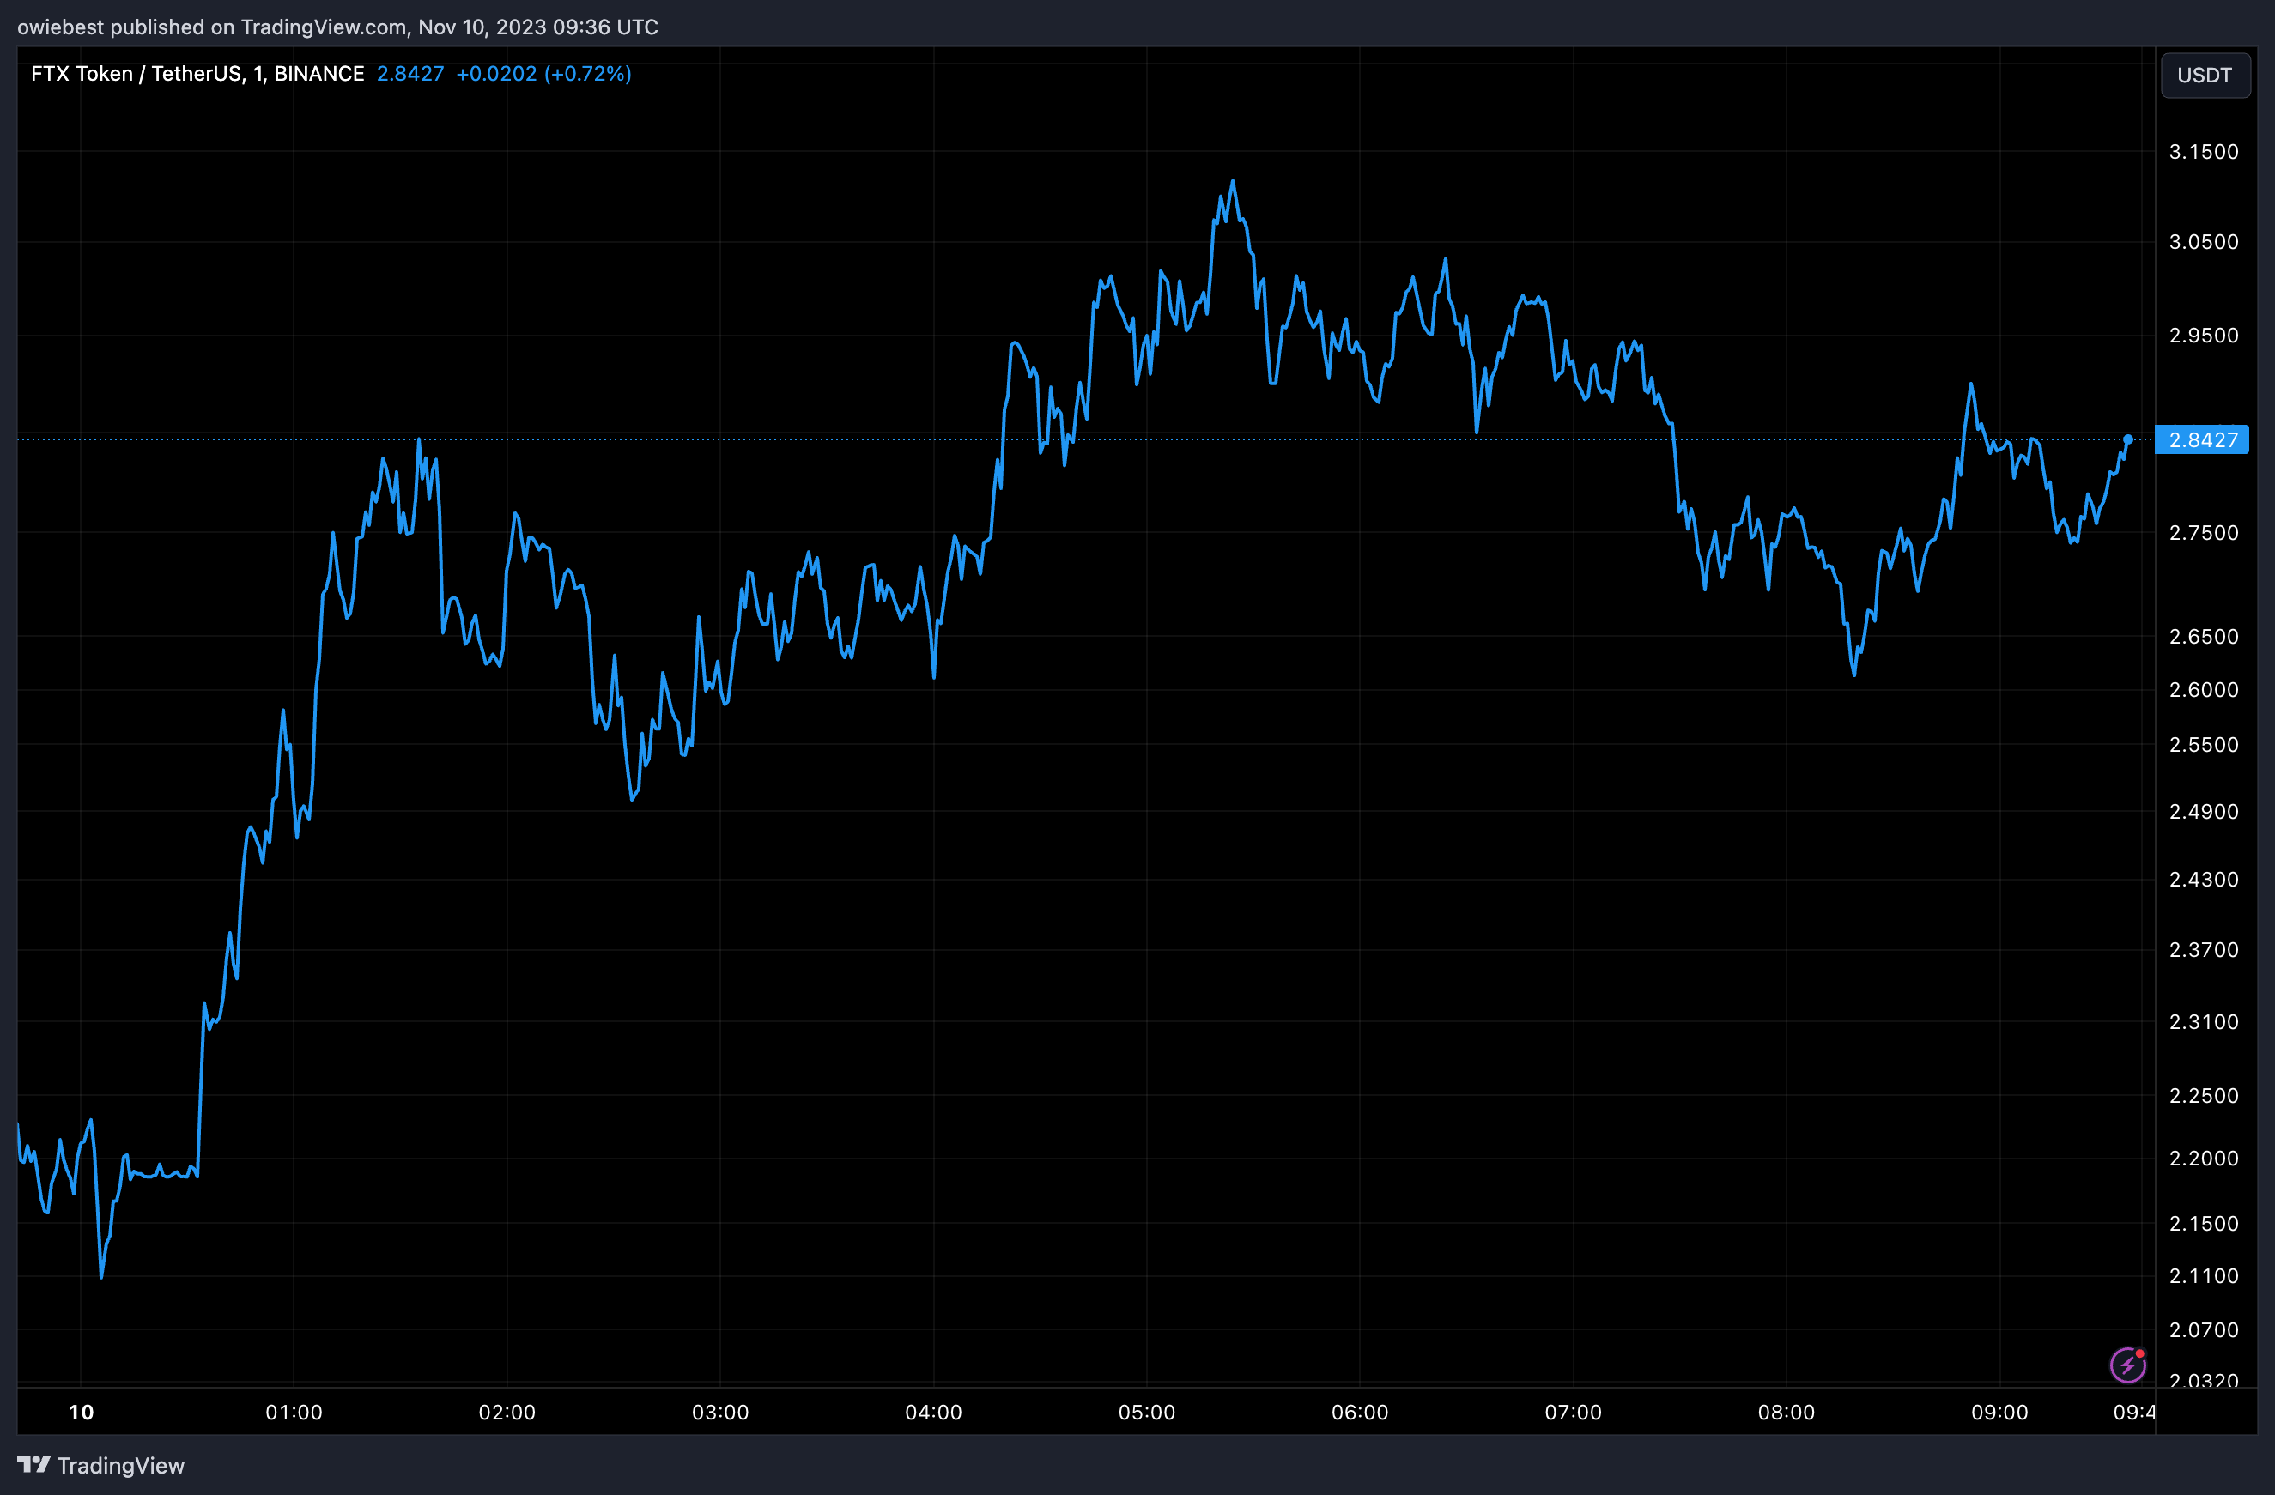Select the 01:00 time axis label

(294, 1412)
